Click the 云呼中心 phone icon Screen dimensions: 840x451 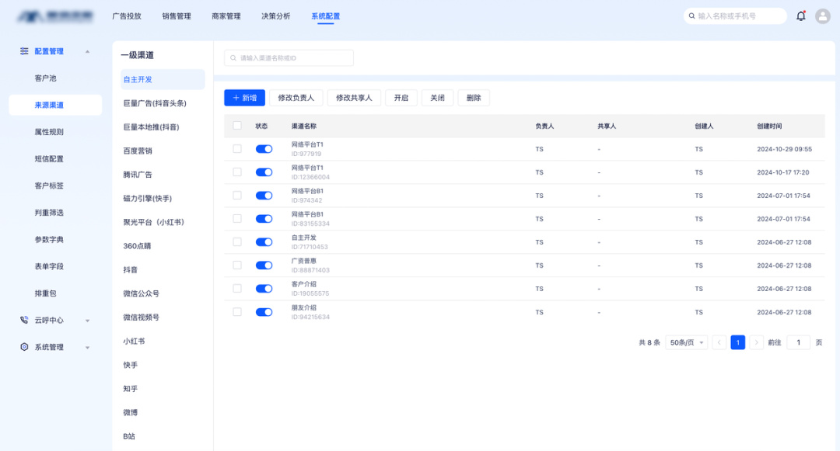(x=24, y=320)
